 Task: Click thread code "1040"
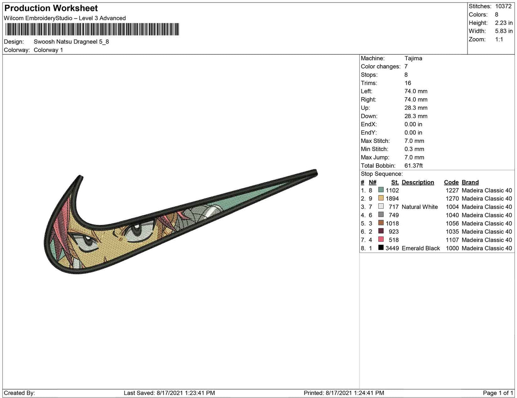pyautogui.click(x=452, y=215)
